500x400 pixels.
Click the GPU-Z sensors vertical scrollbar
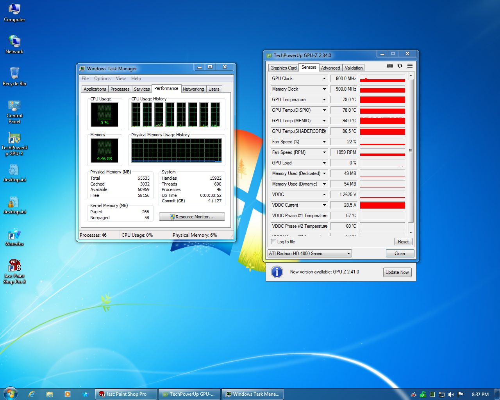tap(411, 150)
